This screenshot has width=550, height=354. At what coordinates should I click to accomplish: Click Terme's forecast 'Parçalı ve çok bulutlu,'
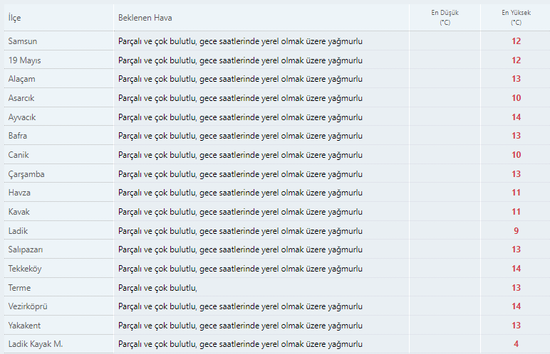coord(157,288)
